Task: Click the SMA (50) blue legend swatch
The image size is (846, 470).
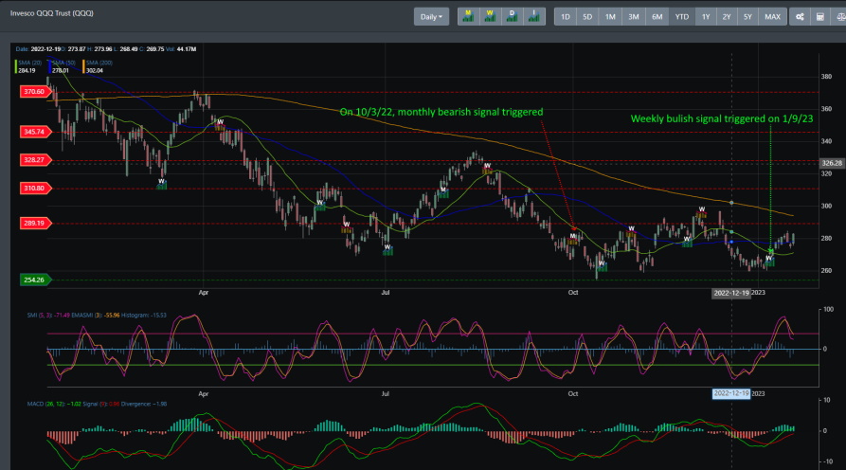Action: tap(49, 67)
